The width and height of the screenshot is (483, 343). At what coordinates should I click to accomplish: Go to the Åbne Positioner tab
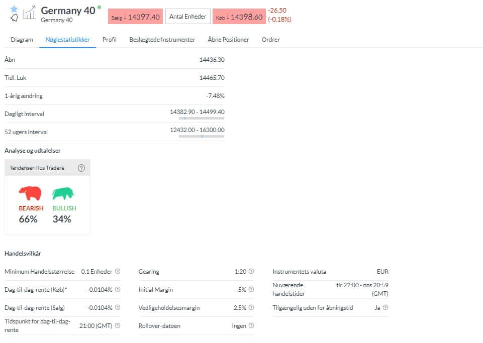(x=228, y=40)
